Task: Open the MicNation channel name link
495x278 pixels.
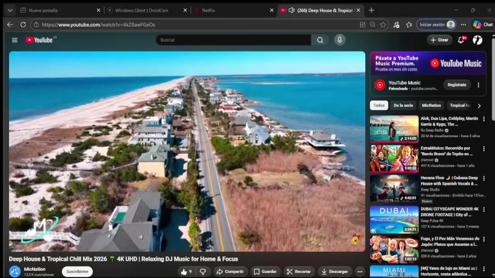Action: [35, 269]
